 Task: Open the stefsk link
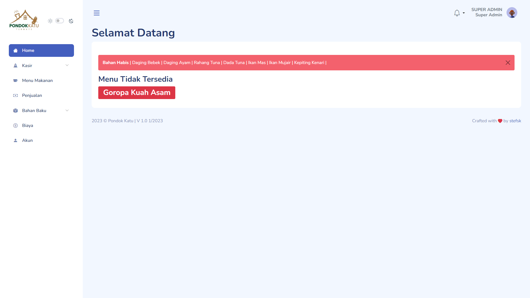[515, 121]
